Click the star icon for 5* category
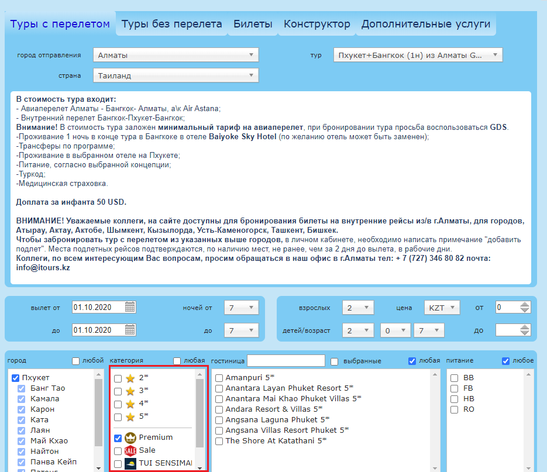Viewport: 547px width, 472px height. pyautogui.click(x=130, y=417)
